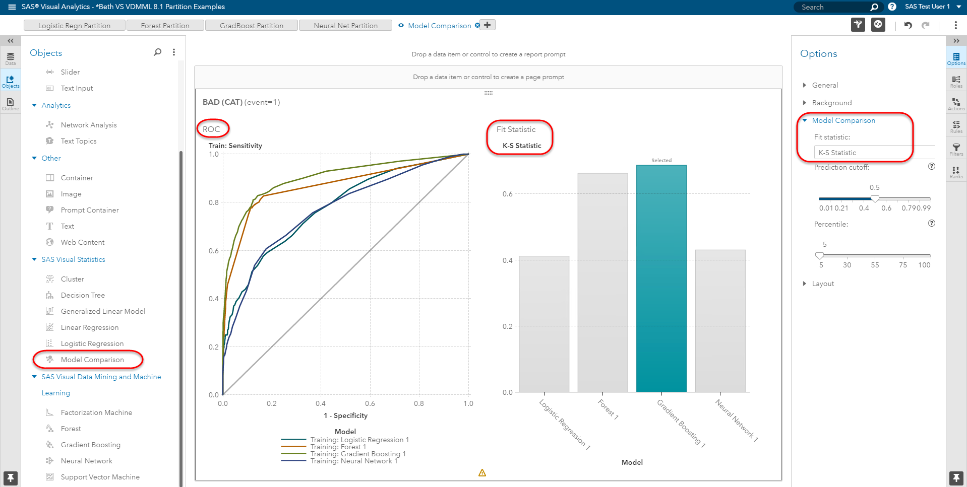Open the Data panel in left sidebar
The height and width of the screenshot is (487, 967).
[x=10, y=57]
